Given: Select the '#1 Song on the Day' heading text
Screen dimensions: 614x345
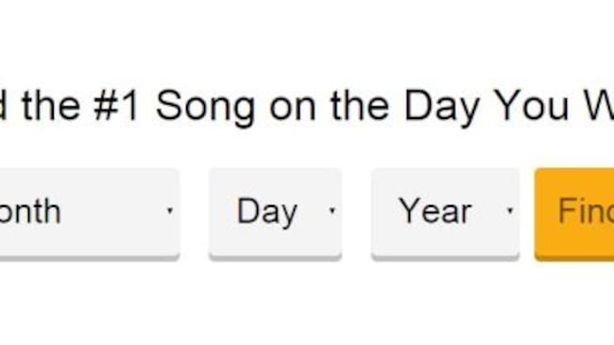Looking at the screenshot, I should 286,107.
